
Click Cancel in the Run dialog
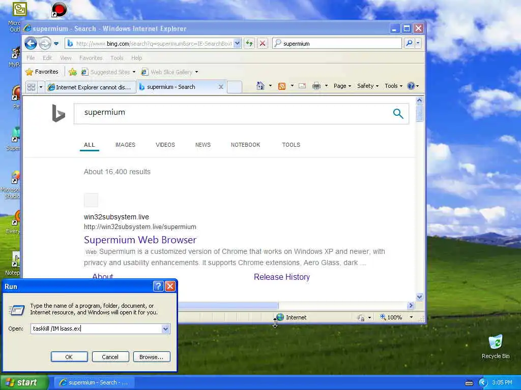point(110,357)
